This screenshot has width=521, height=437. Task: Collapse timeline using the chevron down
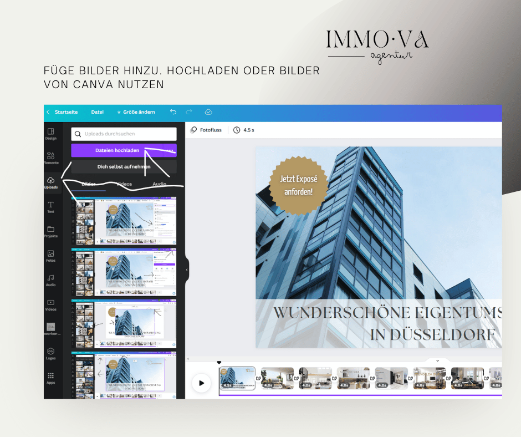pos(437,360)
